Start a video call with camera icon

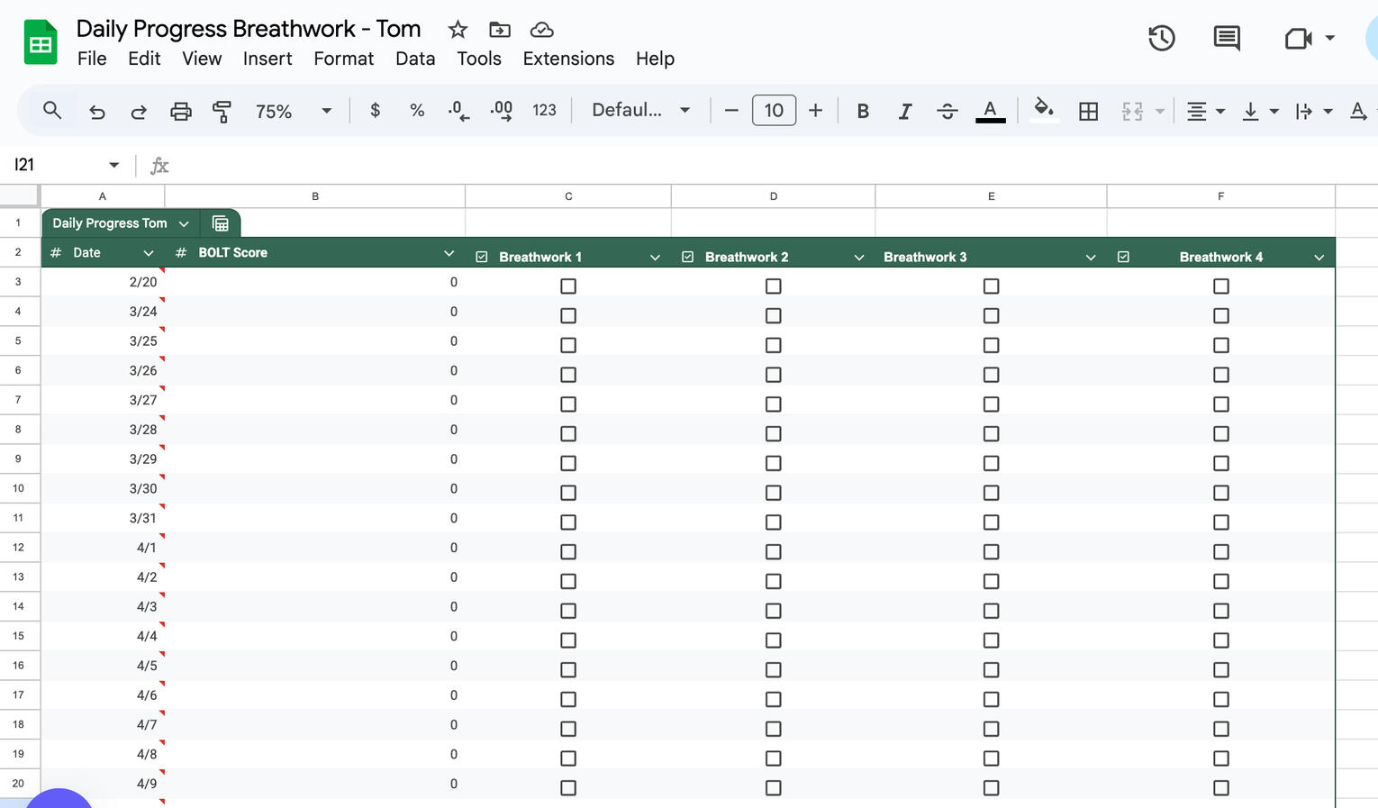tap(1298, 38)
